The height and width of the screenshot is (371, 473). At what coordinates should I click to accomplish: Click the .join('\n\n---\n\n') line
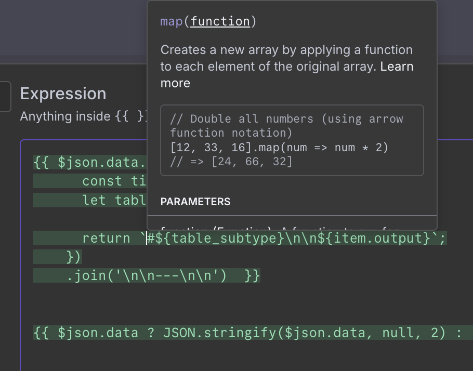coord(147,276)
